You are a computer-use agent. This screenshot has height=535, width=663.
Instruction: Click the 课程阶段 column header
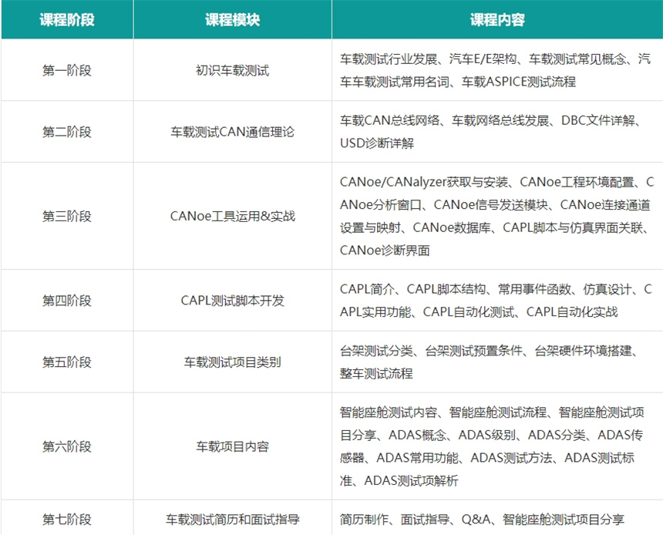[67, 20]
